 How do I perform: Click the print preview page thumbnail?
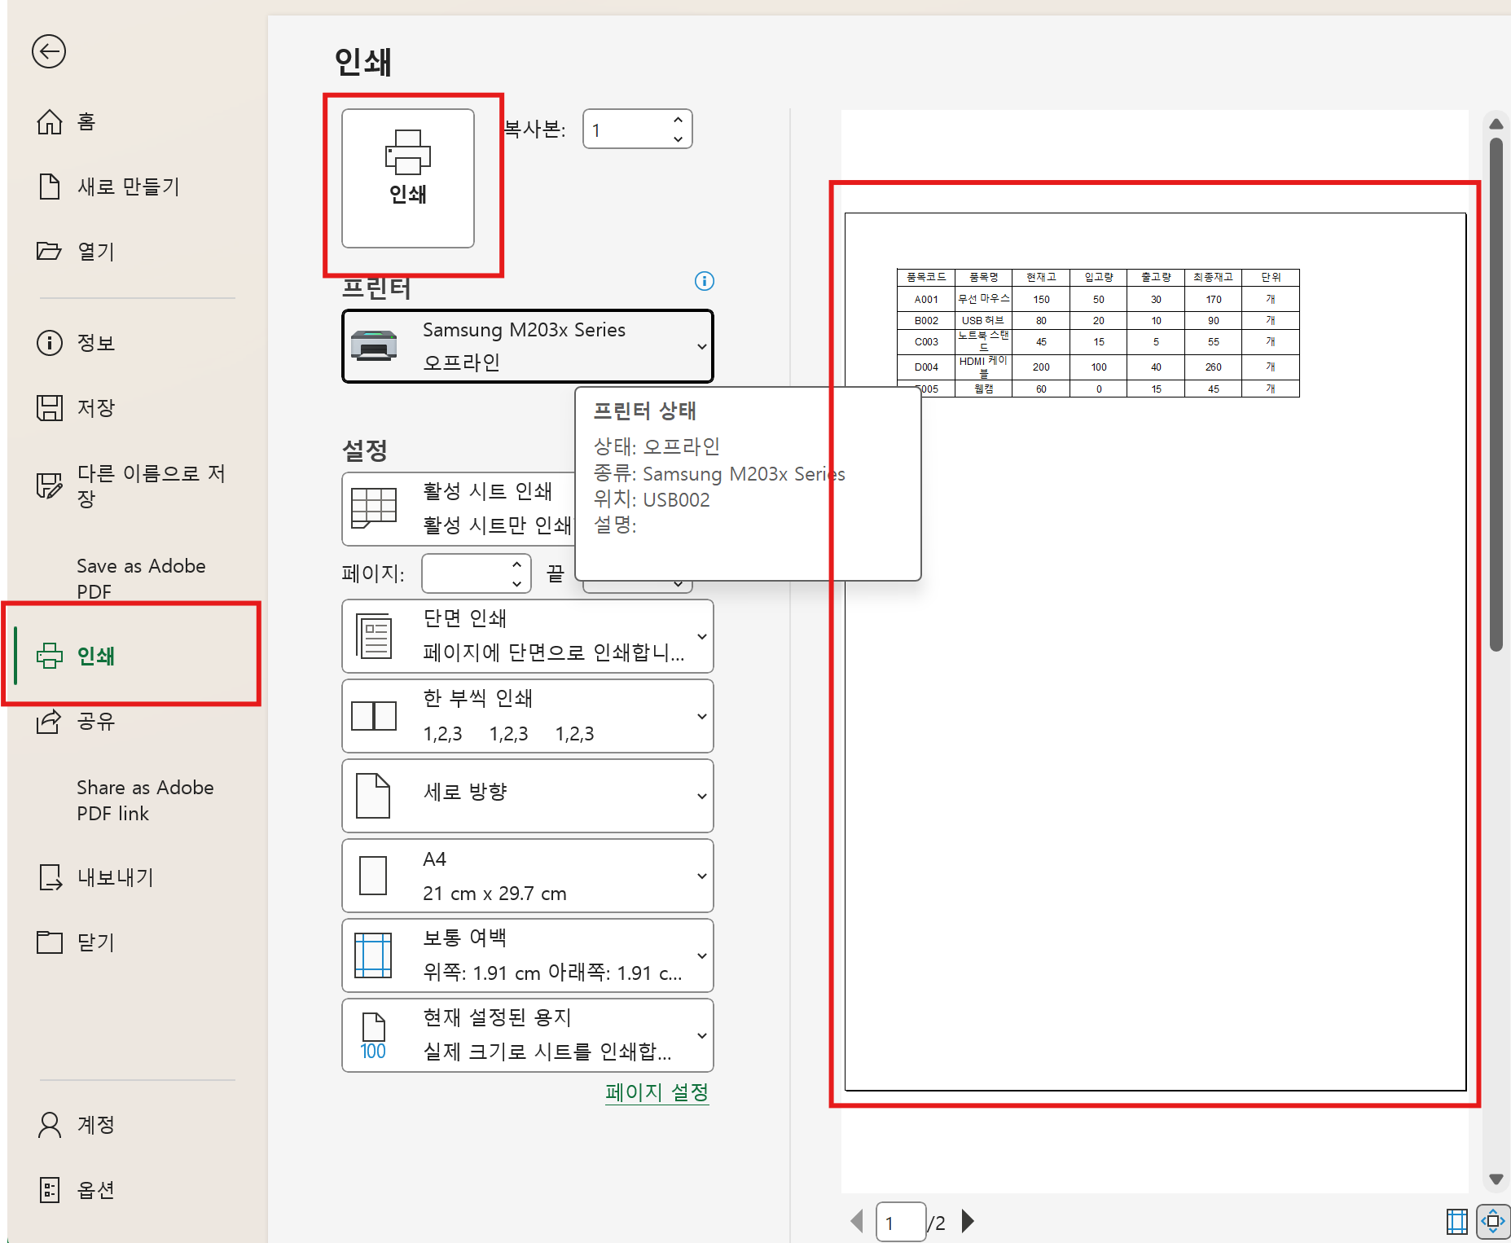tap(1155, 652)
